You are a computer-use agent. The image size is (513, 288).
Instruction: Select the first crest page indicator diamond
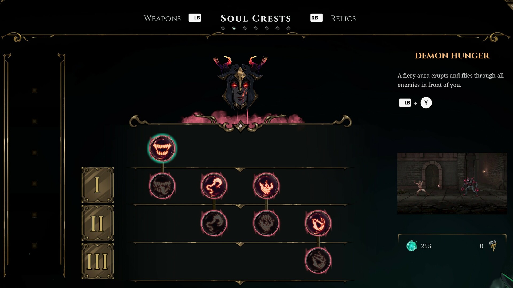(x=223, y=28)
